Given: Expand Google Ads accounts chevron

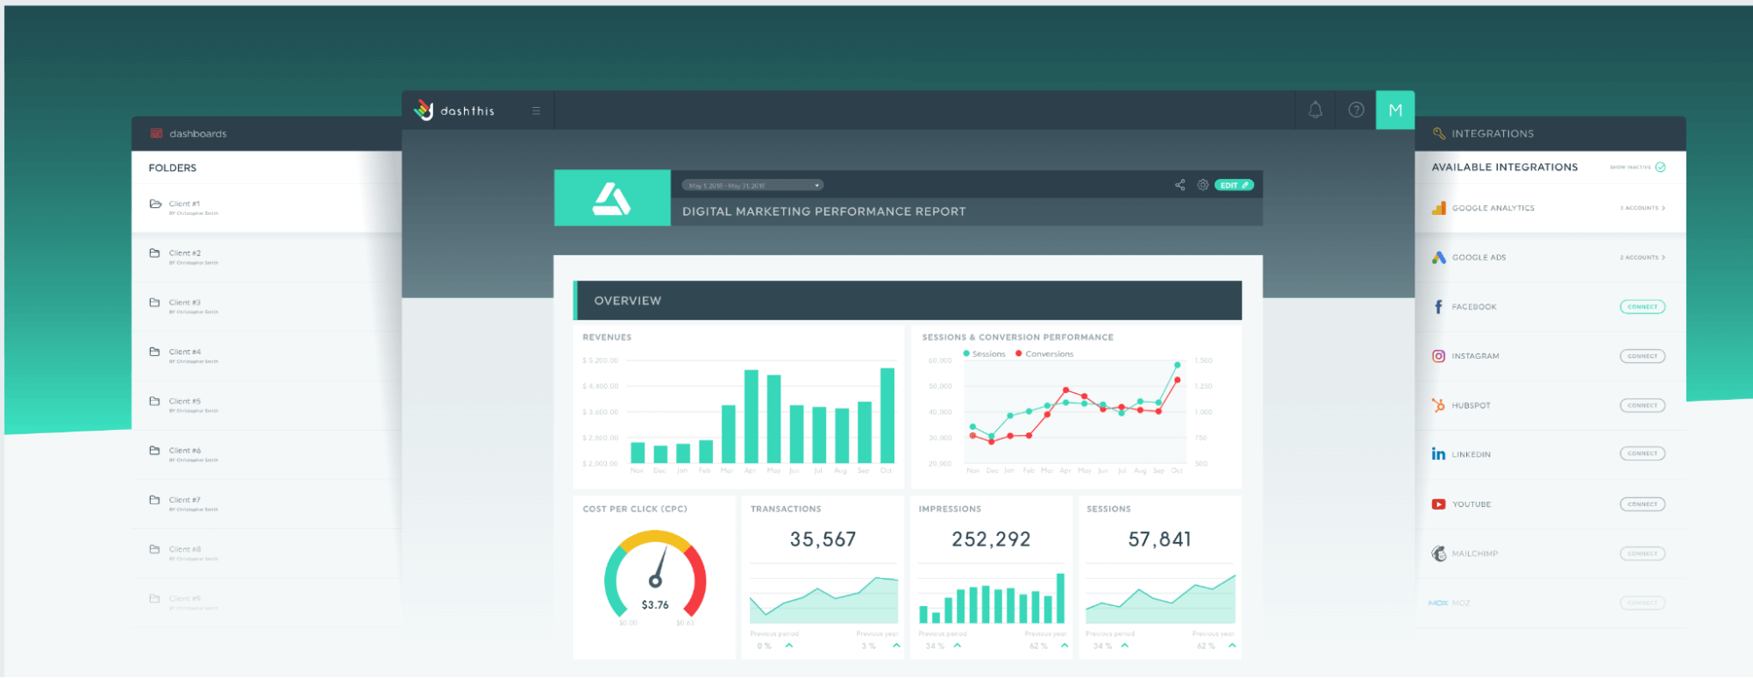Looking at the screenshot, I should pos(1663,257).
